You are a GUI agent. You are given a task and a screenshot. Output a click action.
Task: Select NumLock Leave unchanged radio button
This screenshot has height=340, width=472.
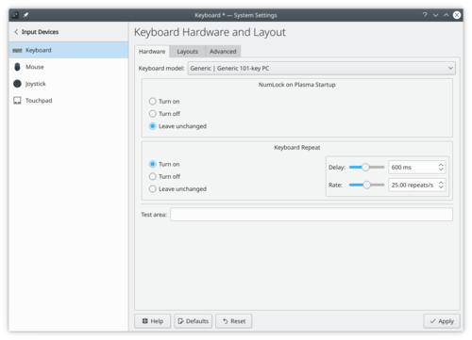153,126
